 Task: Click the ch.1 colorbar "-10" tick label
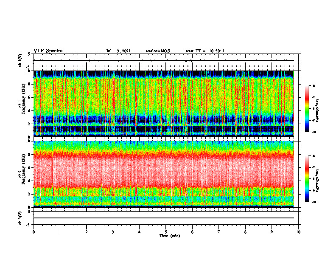click(314, 132)
